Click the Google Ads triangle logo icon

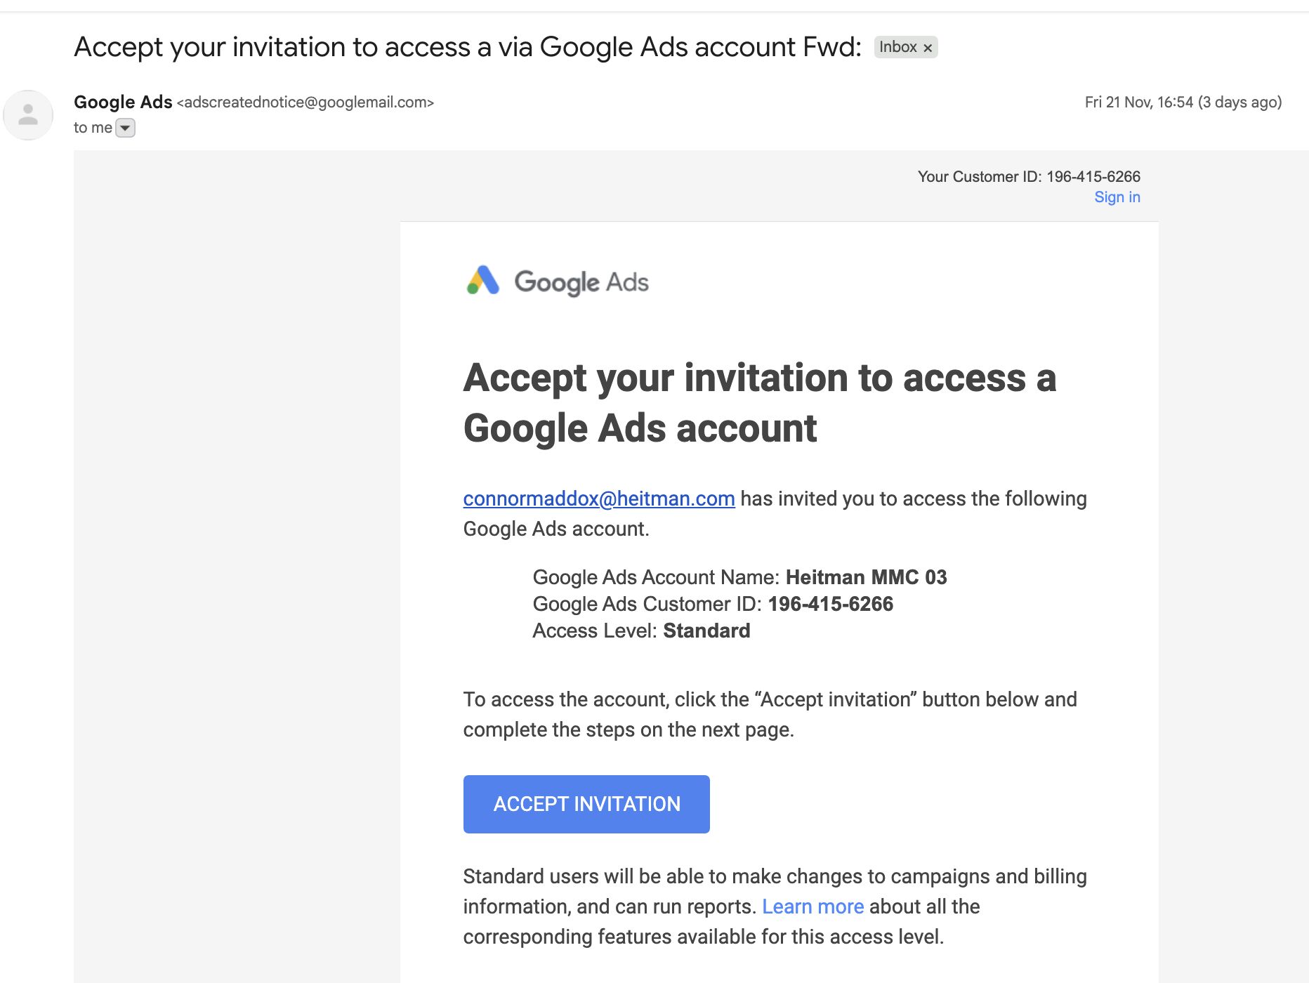[x=483, y=281]
